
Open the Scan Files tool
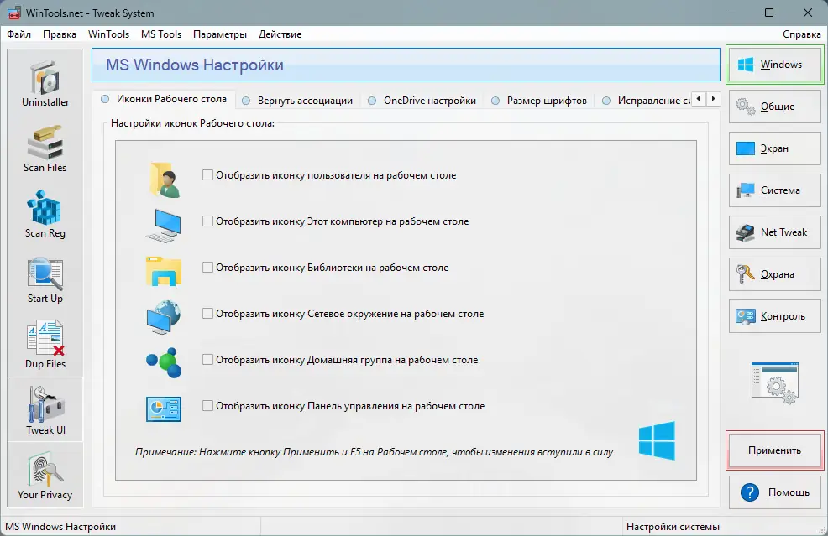[x=45, y=149]
